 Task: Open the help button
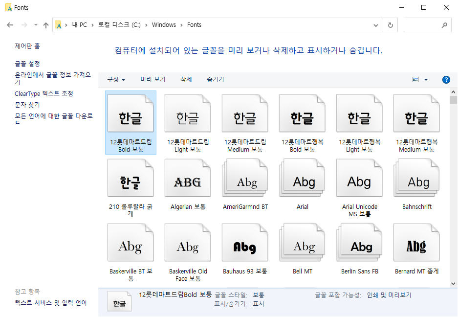(446, 80)
